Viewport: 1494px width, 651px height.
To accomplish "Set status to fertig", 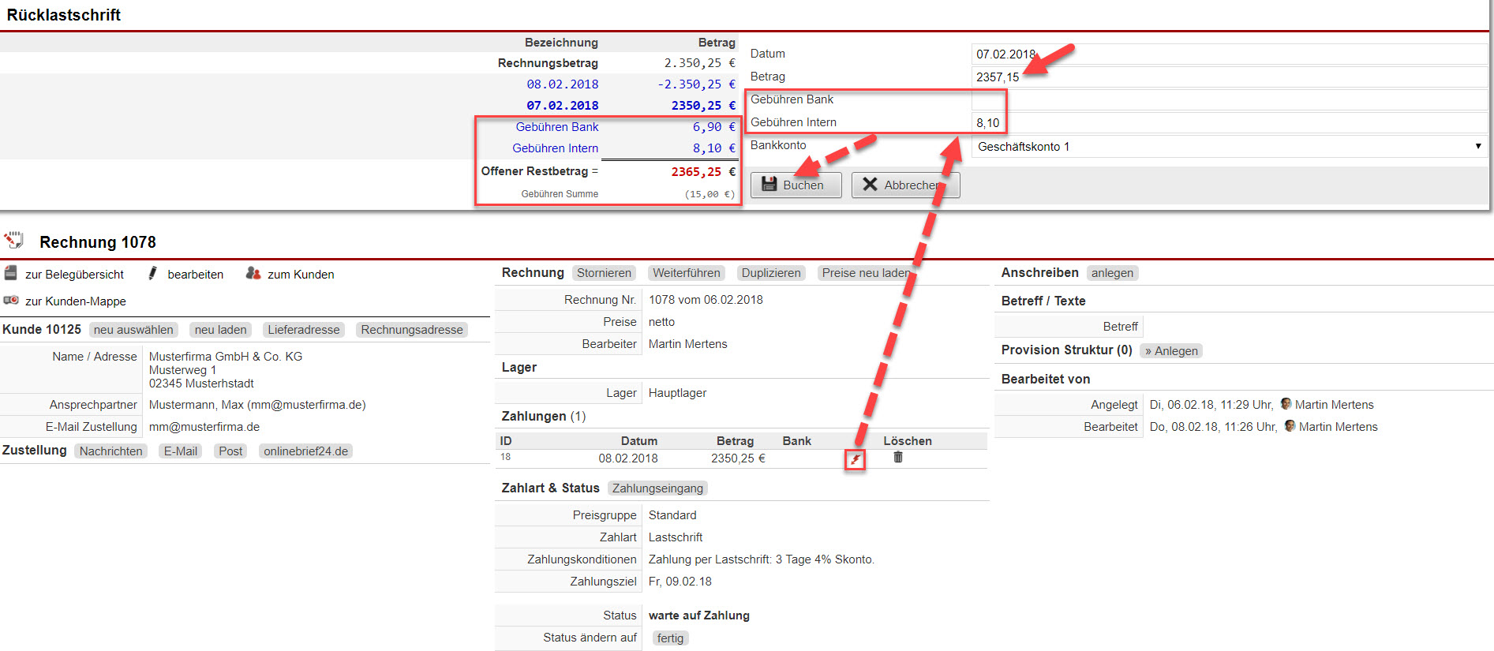I will [670, 638].
